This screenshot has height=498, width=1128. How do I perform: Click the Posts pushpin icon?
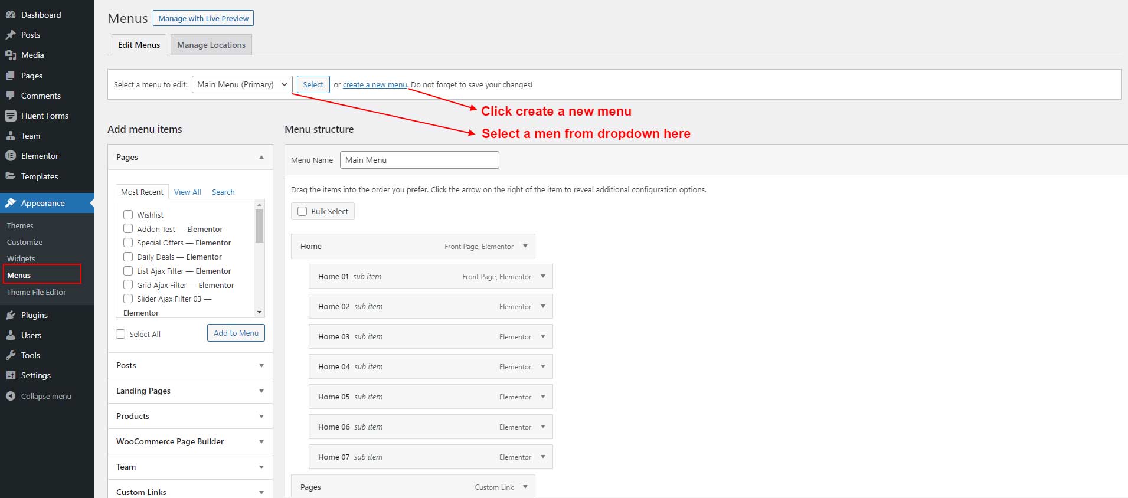coord(11,35)
